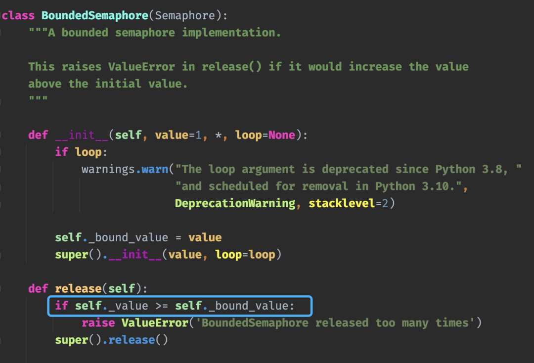Click the ValueError in raise statement
534x363 pixels.
[155, 323]
